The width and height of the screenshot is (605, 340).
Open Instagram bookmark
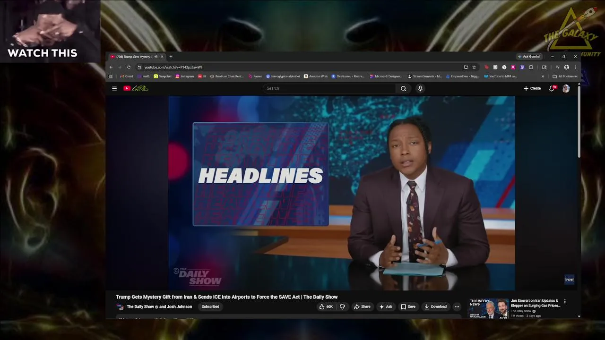[x=184, y=76]
